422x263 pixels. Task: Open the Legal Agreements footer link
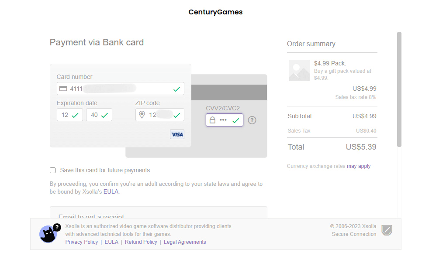[x=185, y=242]
